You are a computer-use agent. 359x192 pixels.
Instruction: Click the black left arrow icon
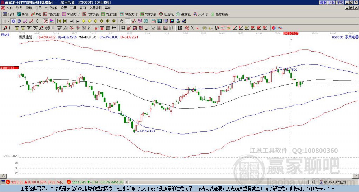[x=72, y=21]
